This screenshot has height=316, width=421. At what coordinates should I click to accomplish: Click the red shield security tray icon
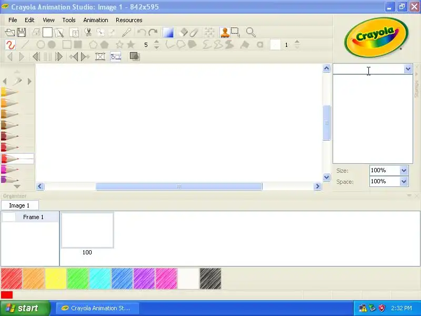point(382,308)
